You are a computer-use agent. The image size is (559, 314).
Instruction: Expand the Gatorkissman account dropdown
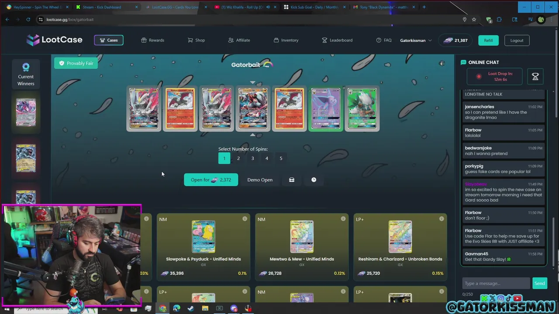(416, 41)
